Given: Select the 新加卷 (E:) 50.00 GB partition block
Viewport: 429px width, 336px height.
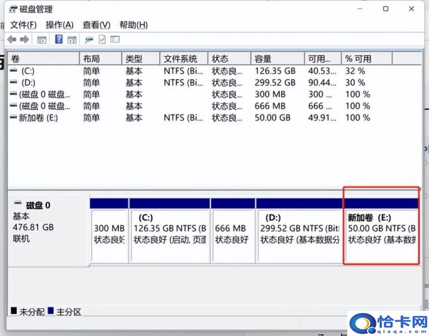Looking at the screenshot, I should pos(381,231).
